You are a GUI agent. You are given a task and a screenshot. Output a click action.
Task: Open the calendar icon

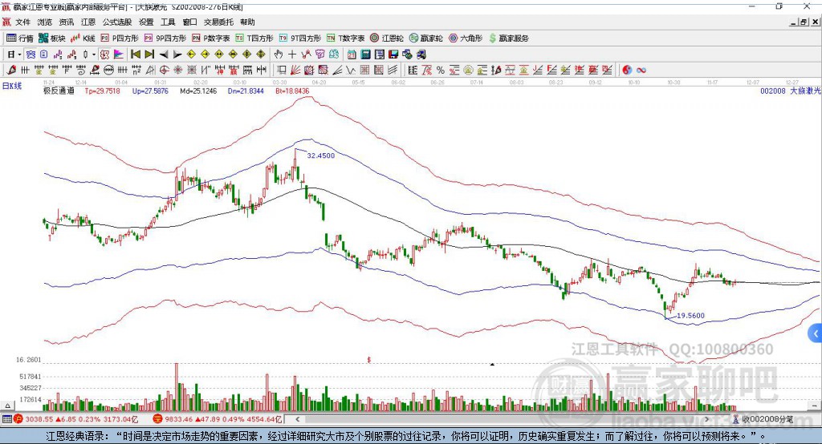[352, 54]
